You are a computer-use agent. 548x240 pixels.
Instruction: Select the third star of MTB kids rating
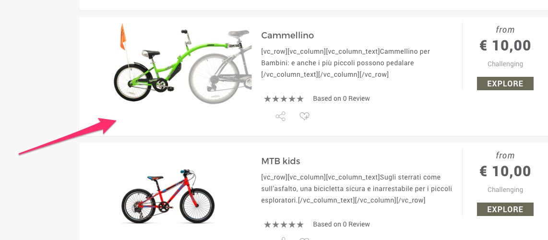click(284, 225)
